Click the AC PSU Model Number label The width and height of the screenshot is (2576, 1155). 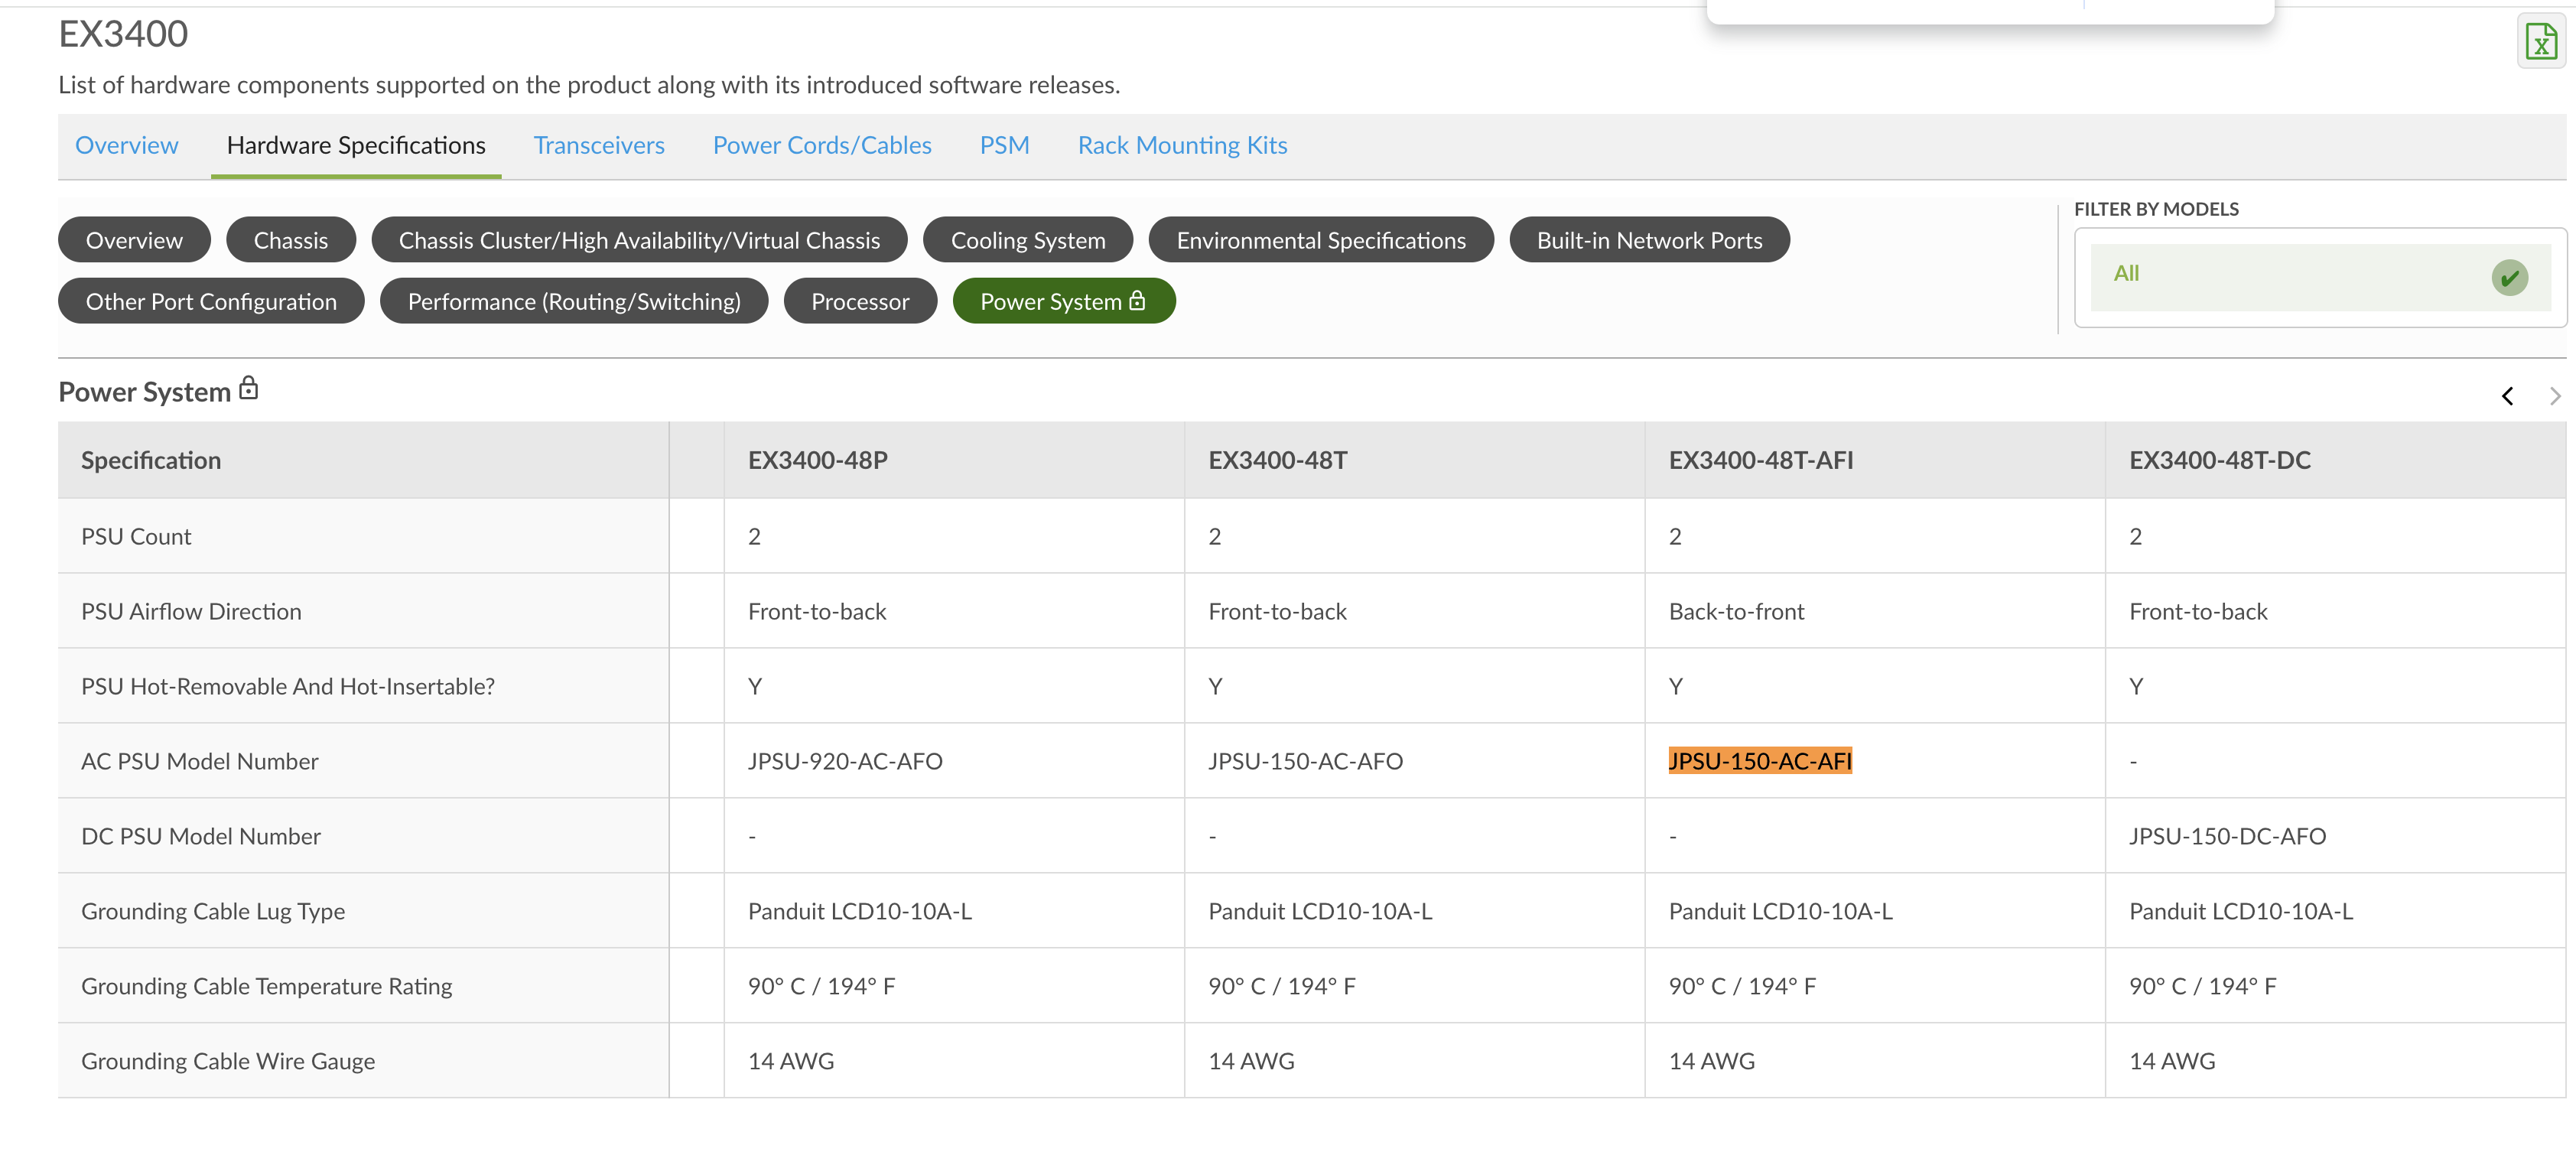click(200, 761)
